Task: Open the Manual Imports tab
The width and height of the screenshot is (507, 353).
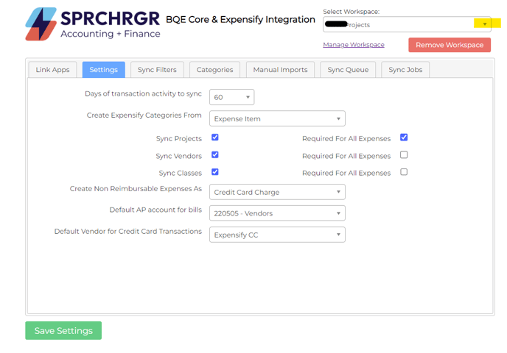Action: click(280, 70)
